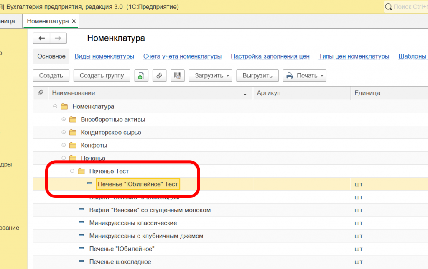Open the Печенье Тест folder icon
Screen dimensions: 428x269
click(81, 171)
